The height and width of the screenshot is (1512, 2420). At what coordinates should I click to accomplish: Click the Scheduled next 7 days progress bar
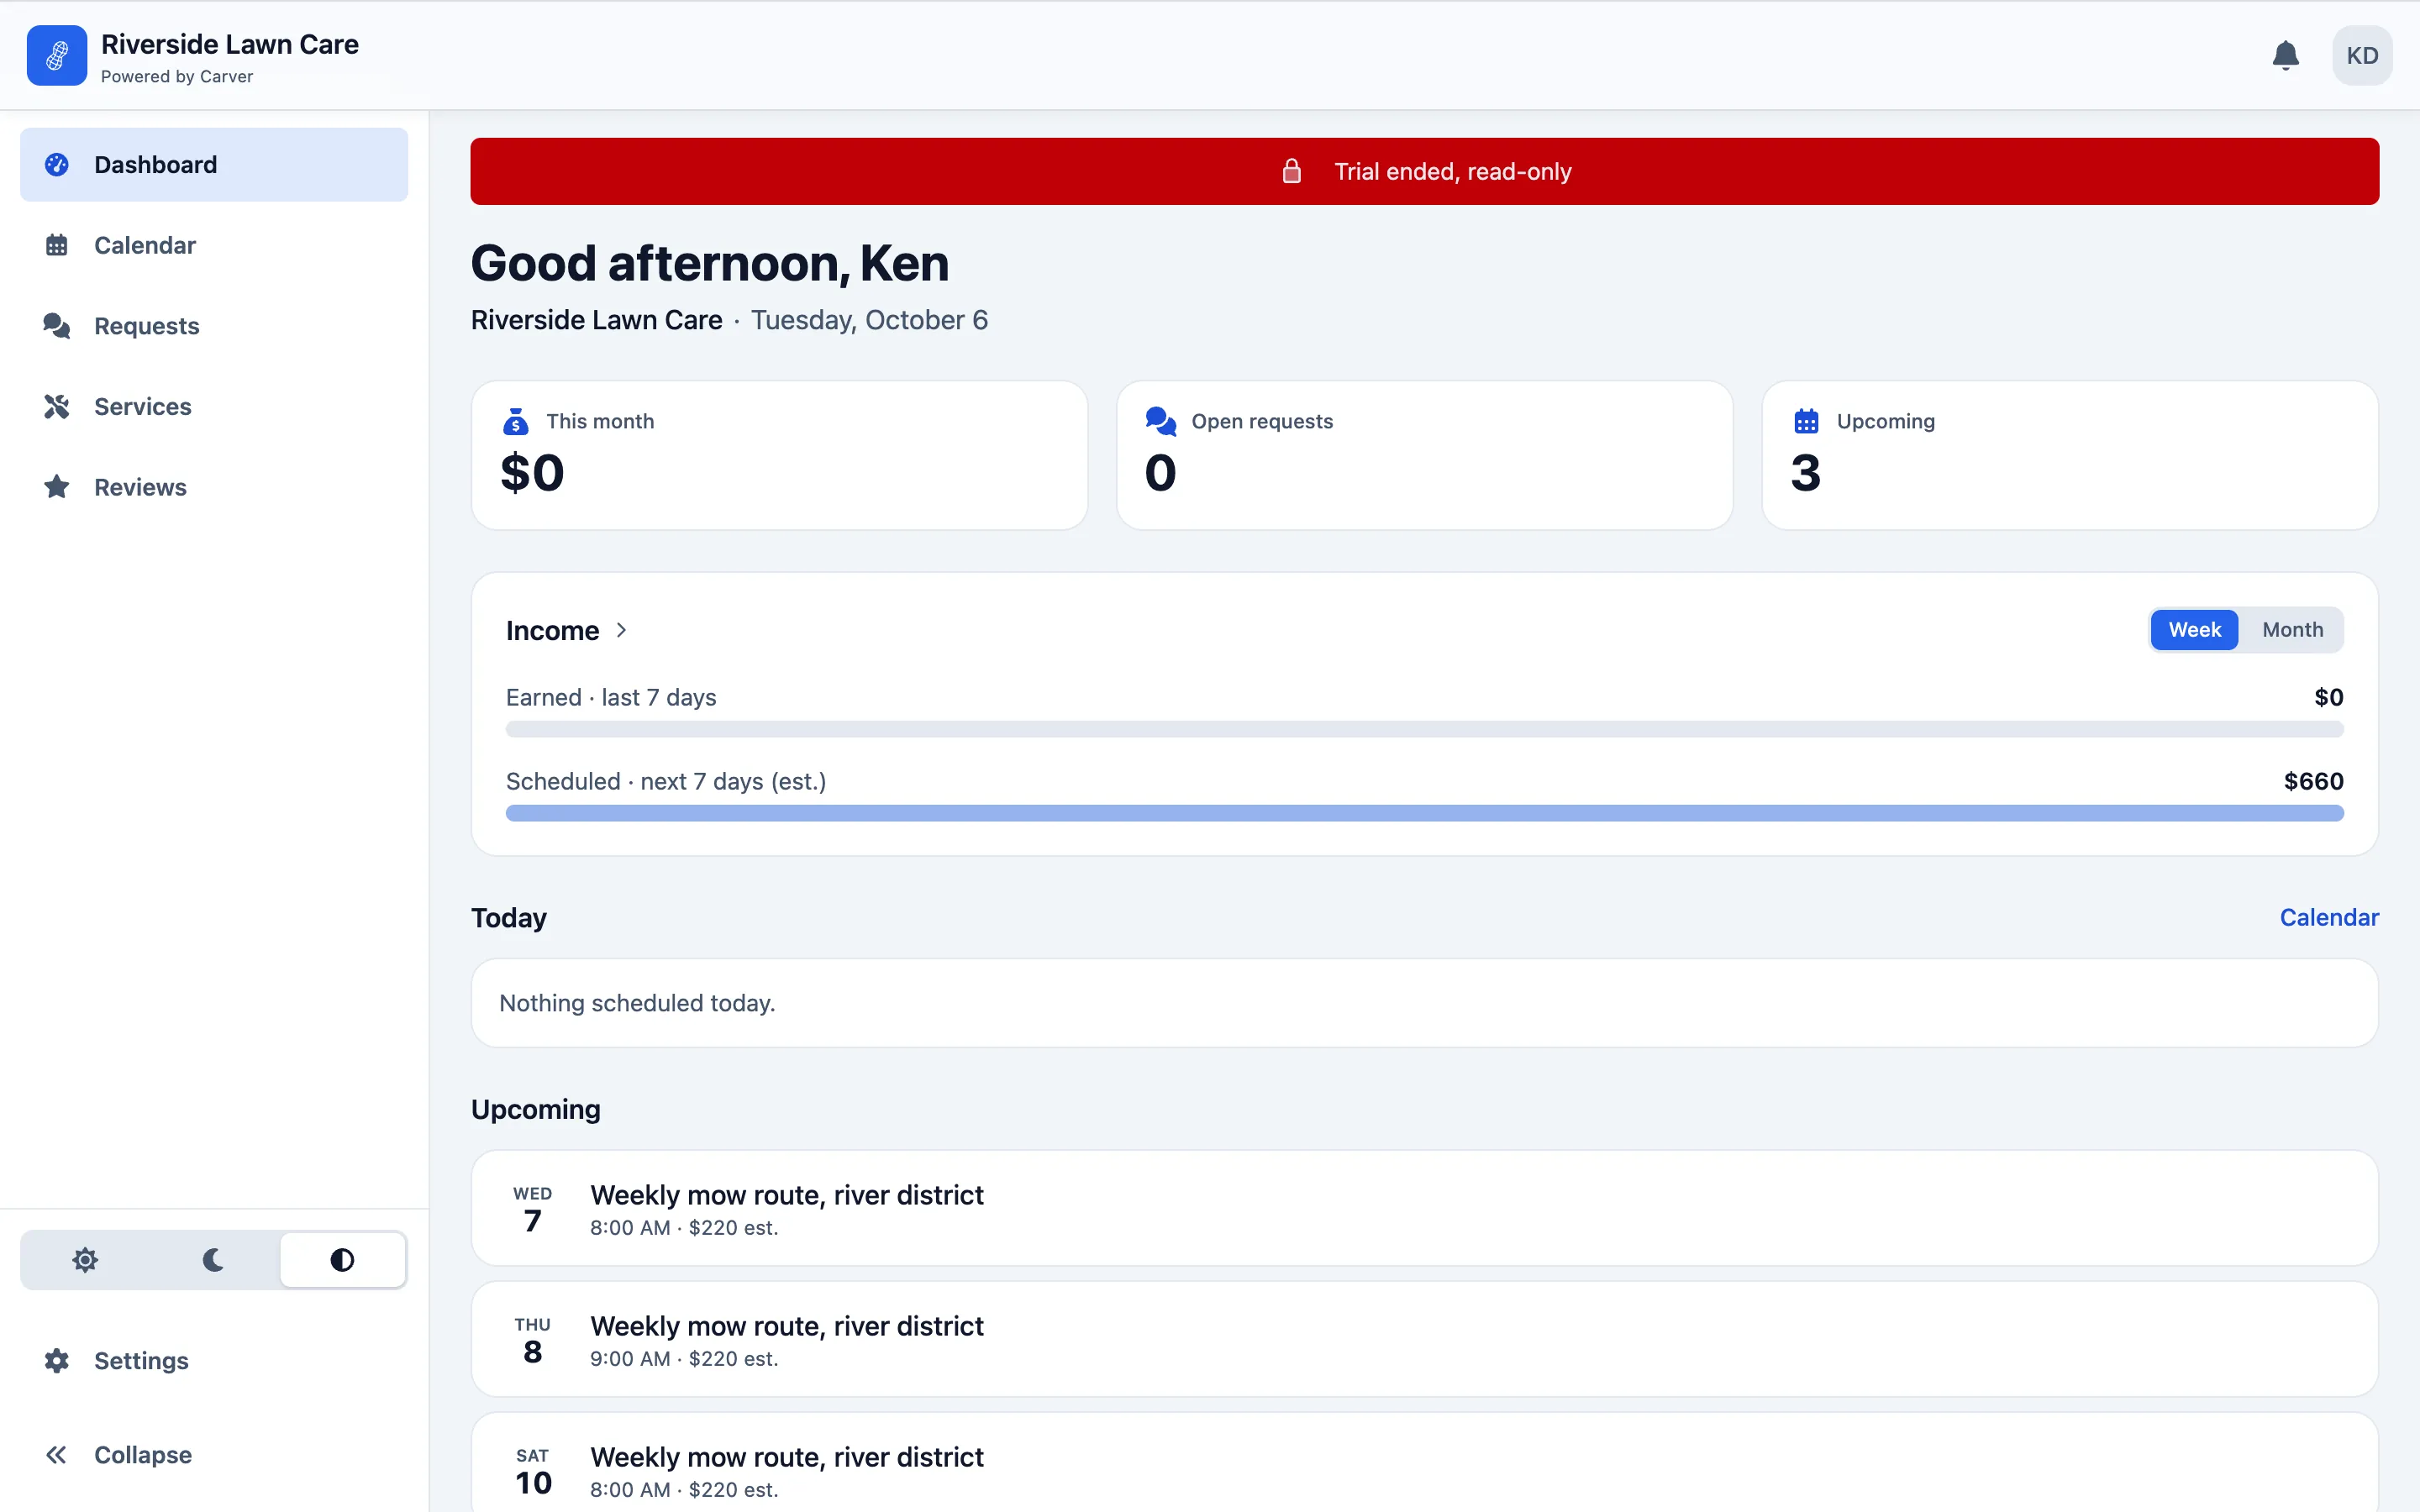tap(1425, 813)
